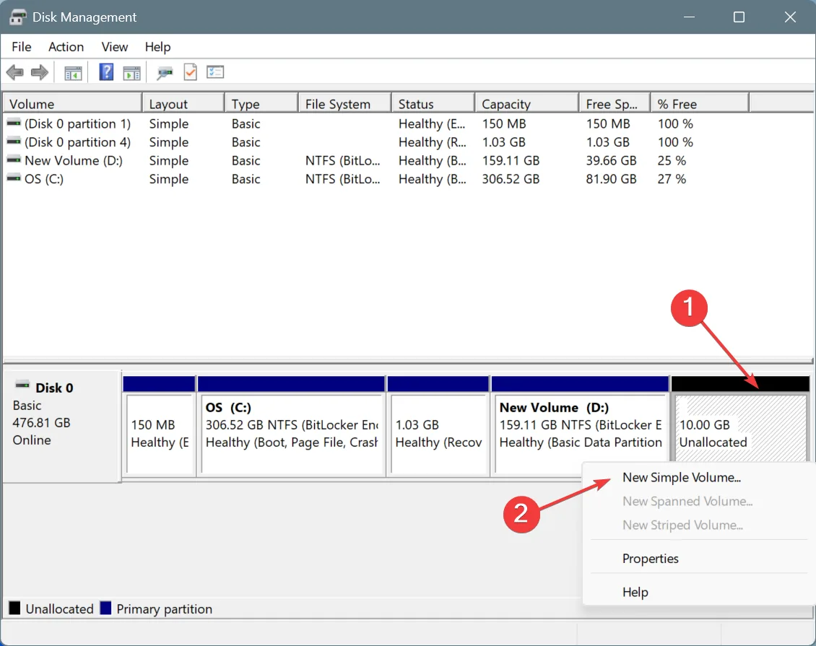Viewport: 816px width, 646px height.
Task: Choose Properties in the context menu
Action: (651, 559)
